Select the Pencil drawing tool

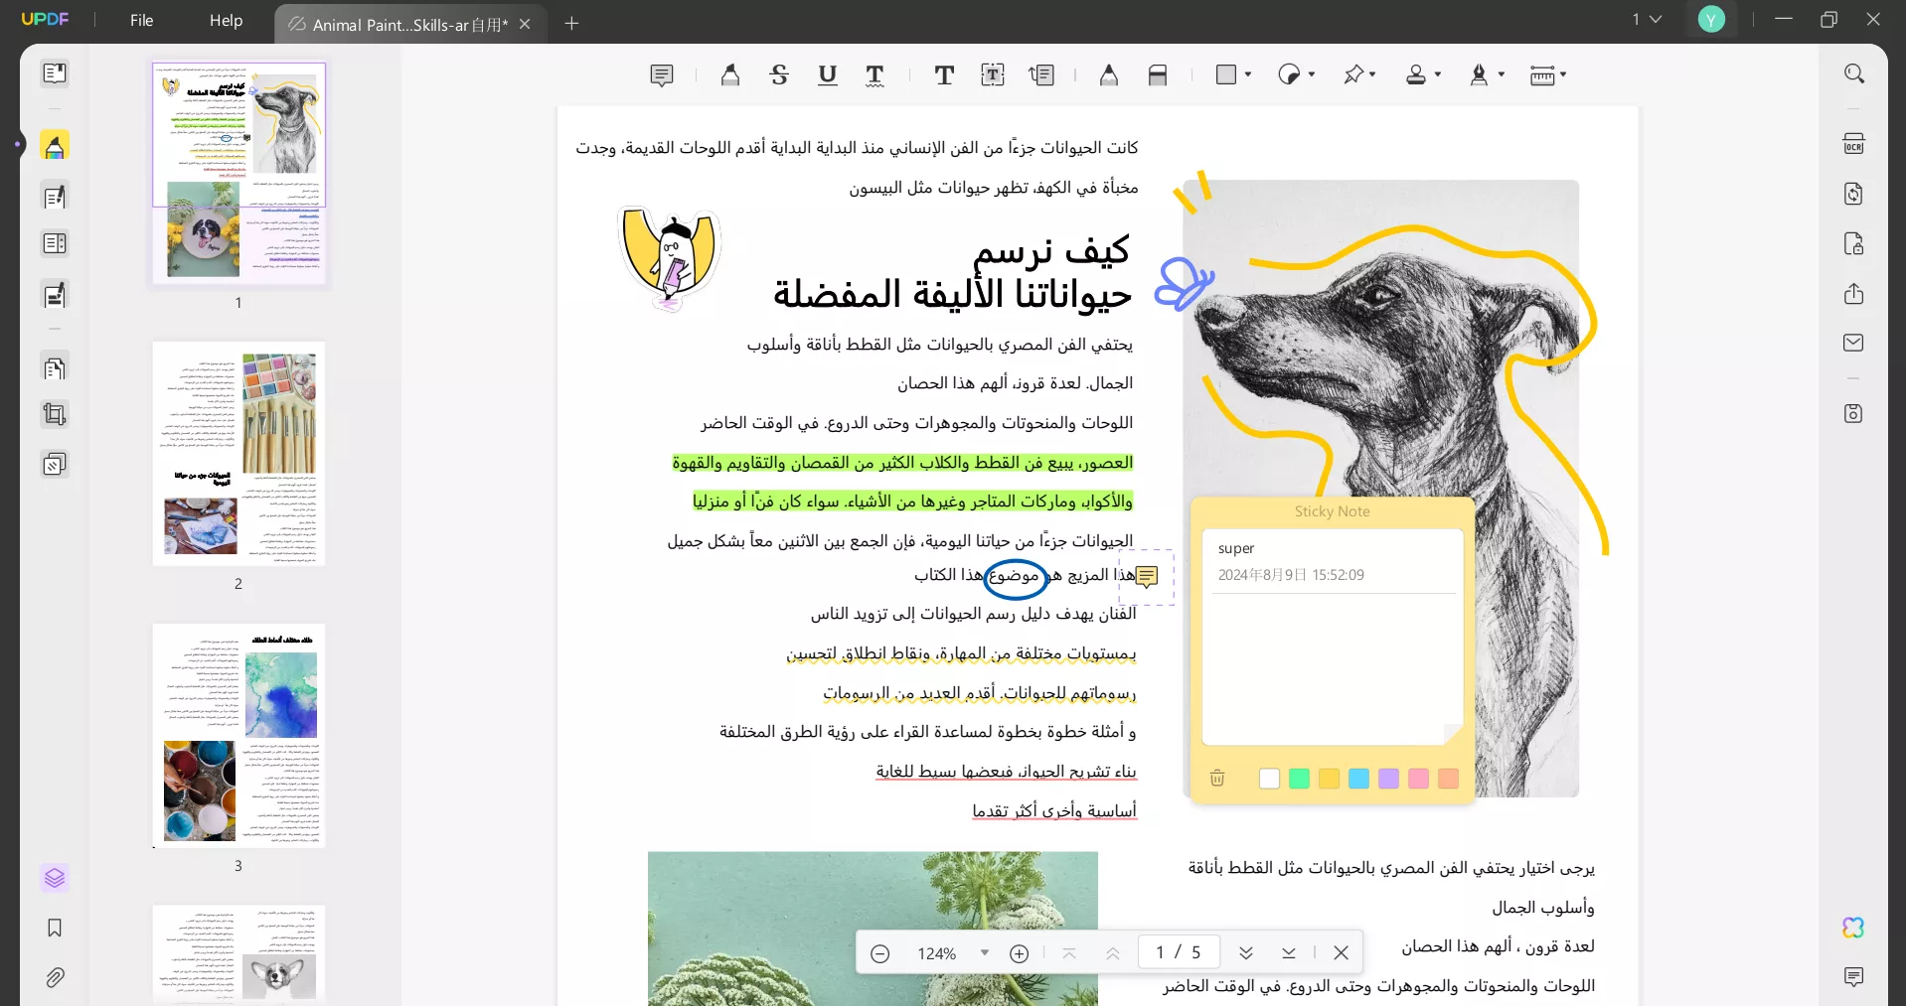pyautogui.click(x=1110, y=74)
